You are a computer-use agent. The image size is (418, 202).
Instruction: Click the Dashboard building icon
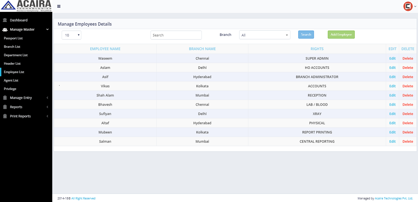5,20
